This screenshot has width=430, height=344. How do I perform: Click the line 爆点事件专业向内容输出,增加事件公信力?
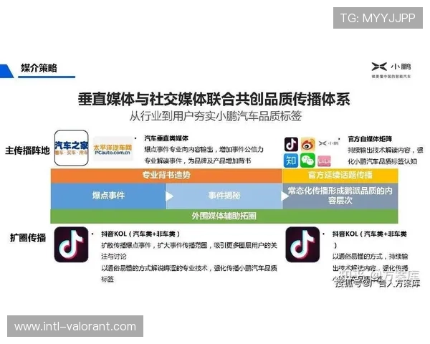(204, 150)
